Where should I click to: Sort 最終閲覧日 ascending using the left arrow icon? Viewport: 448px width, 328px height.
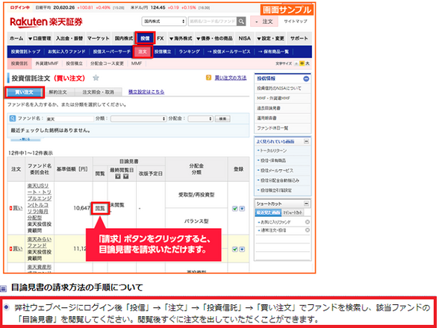(117, 177)
